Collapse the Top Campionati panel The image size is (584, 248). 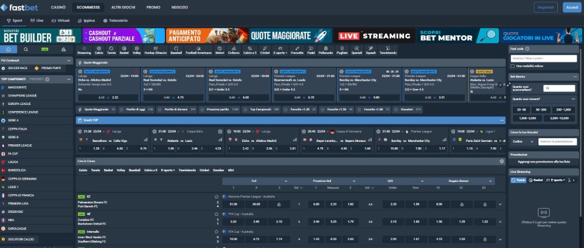coord(69,79)
